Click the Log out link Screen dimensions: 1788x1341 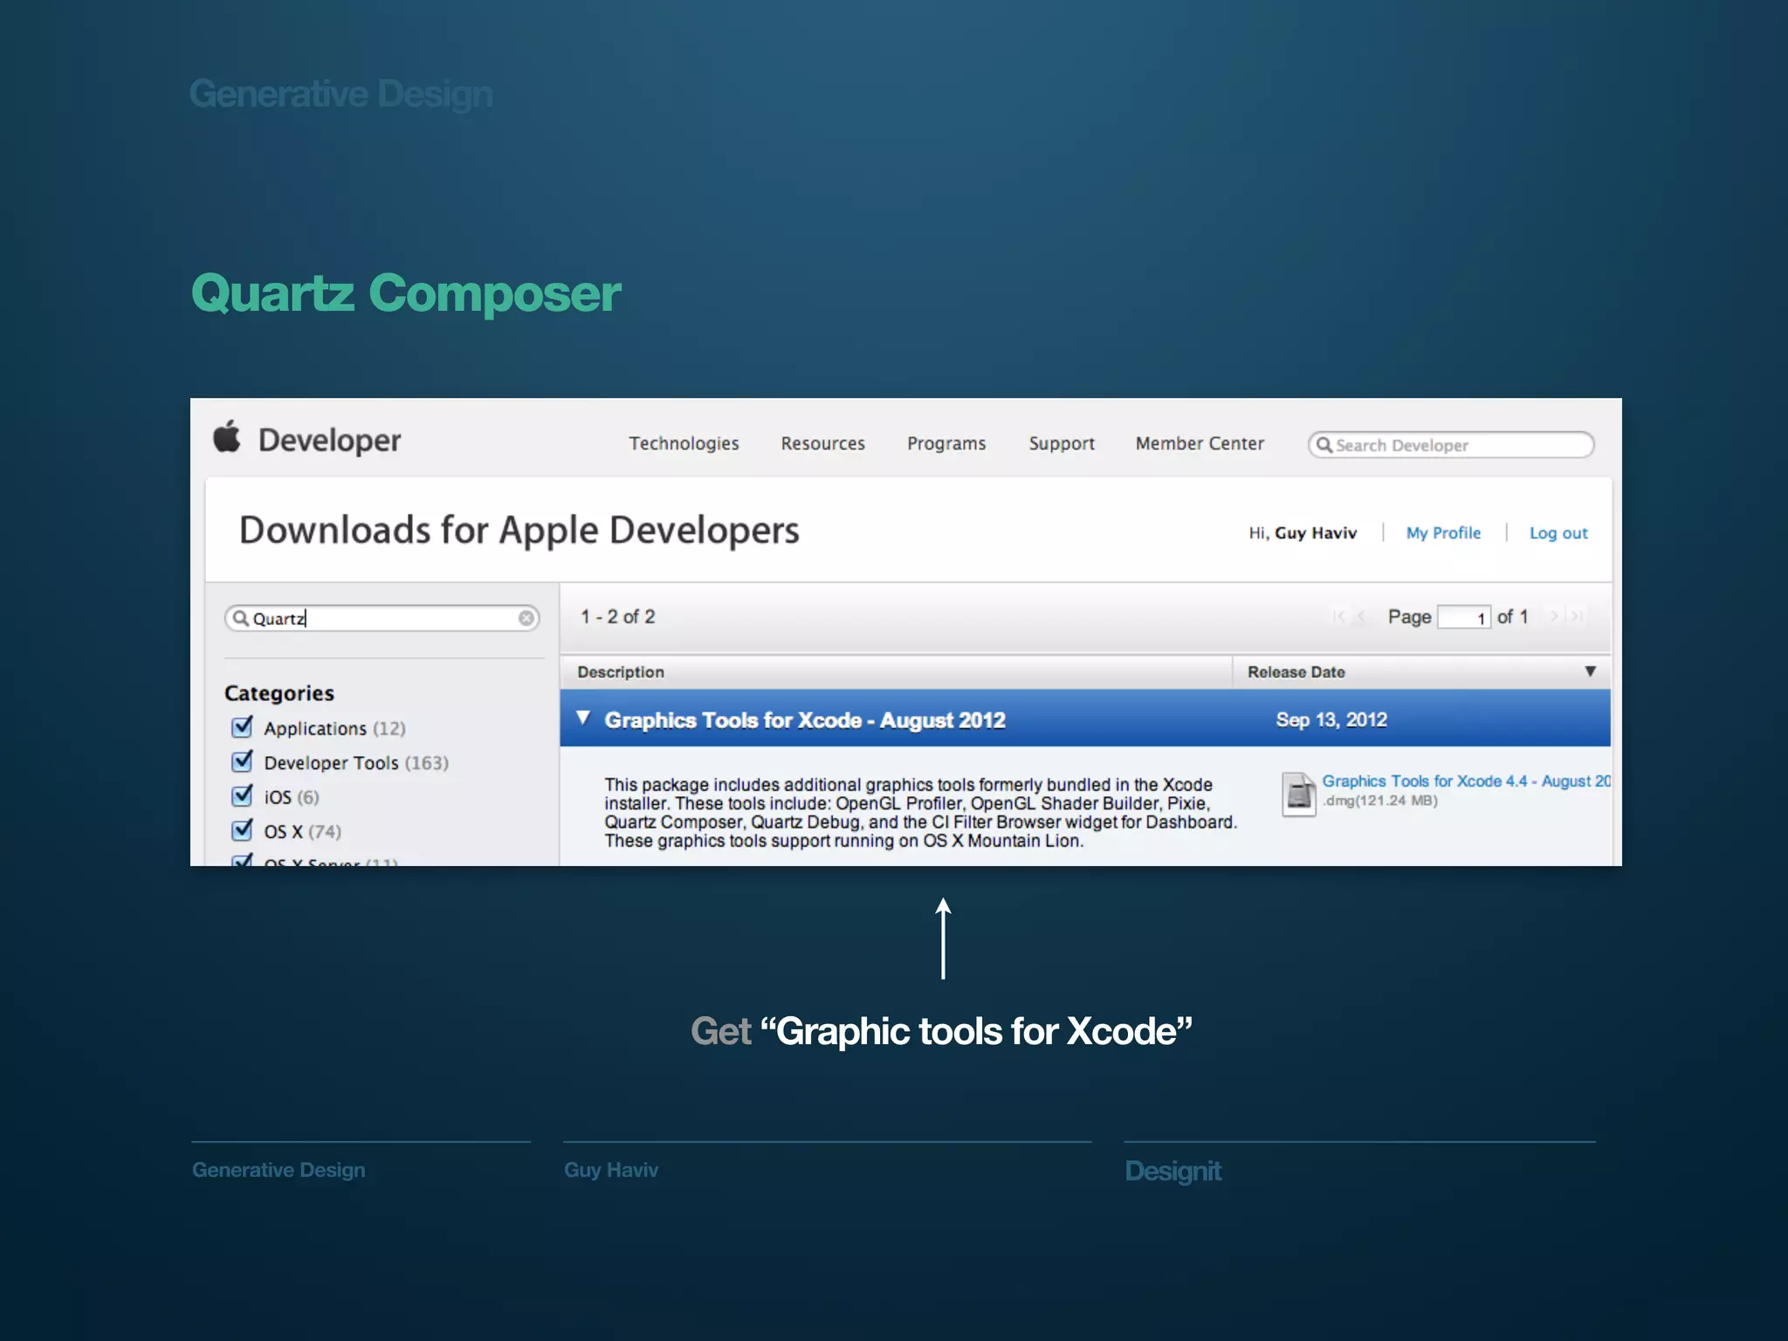click(x=1558, y=533)
